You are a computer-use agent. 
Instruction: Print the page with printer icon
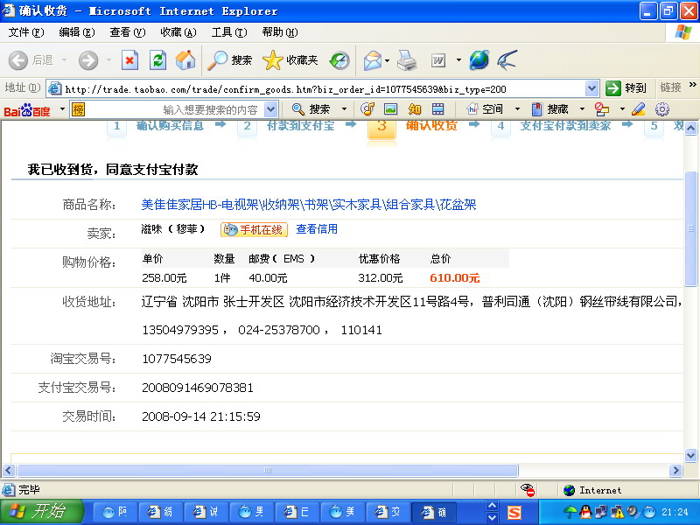click(407, 60)
